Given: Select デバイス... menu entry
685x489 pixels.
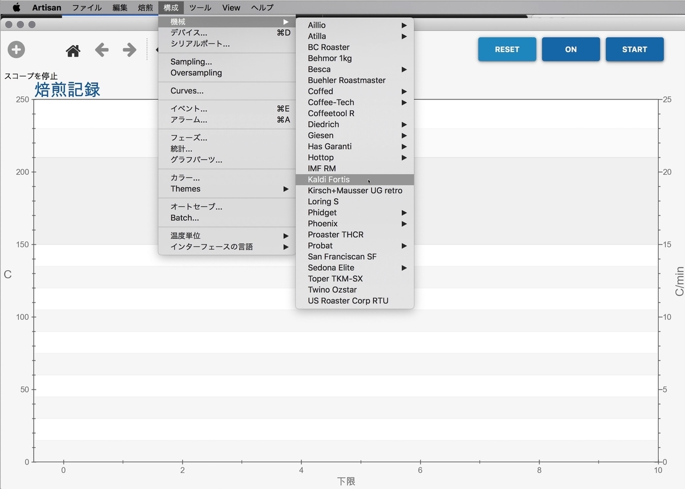Looking at the screenshot, I should 227,33.
